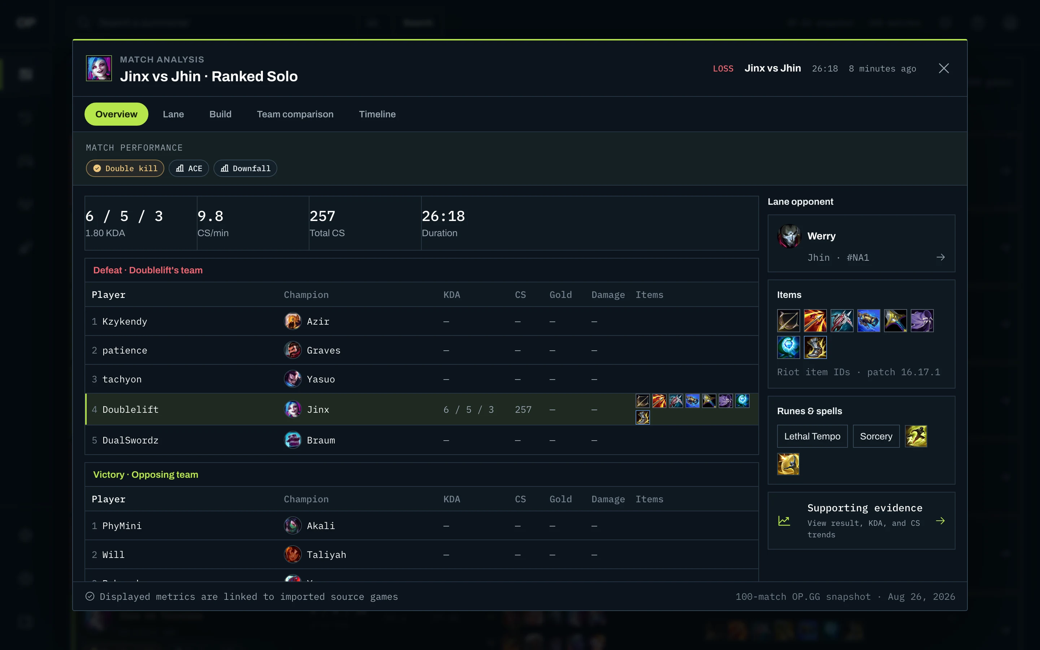Screen dimensions: 1040x650
Task: Click the boots icon in Doublelift's row
Action: 642,417
